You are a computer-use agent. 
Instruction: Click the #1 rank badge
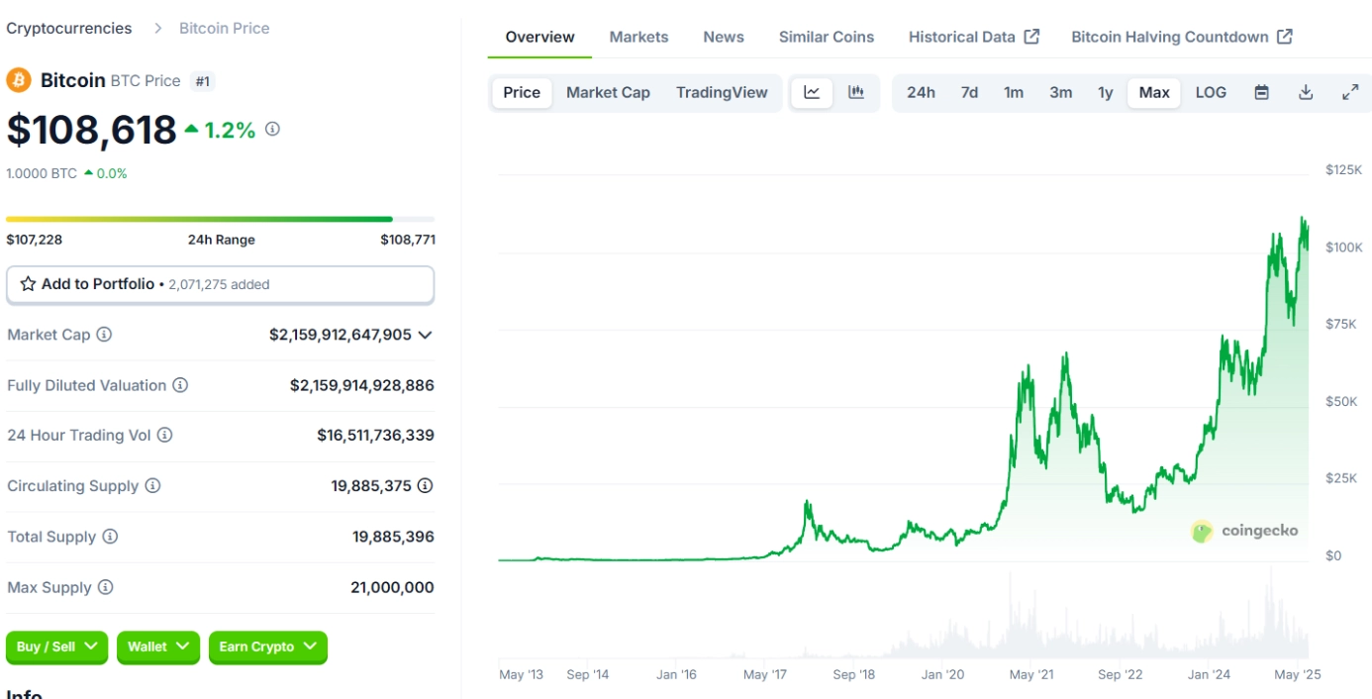[203, 81]
